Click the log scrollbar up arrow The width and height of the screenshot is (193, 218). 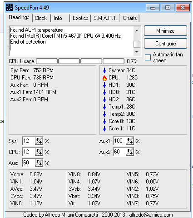[x=137, y=30]
